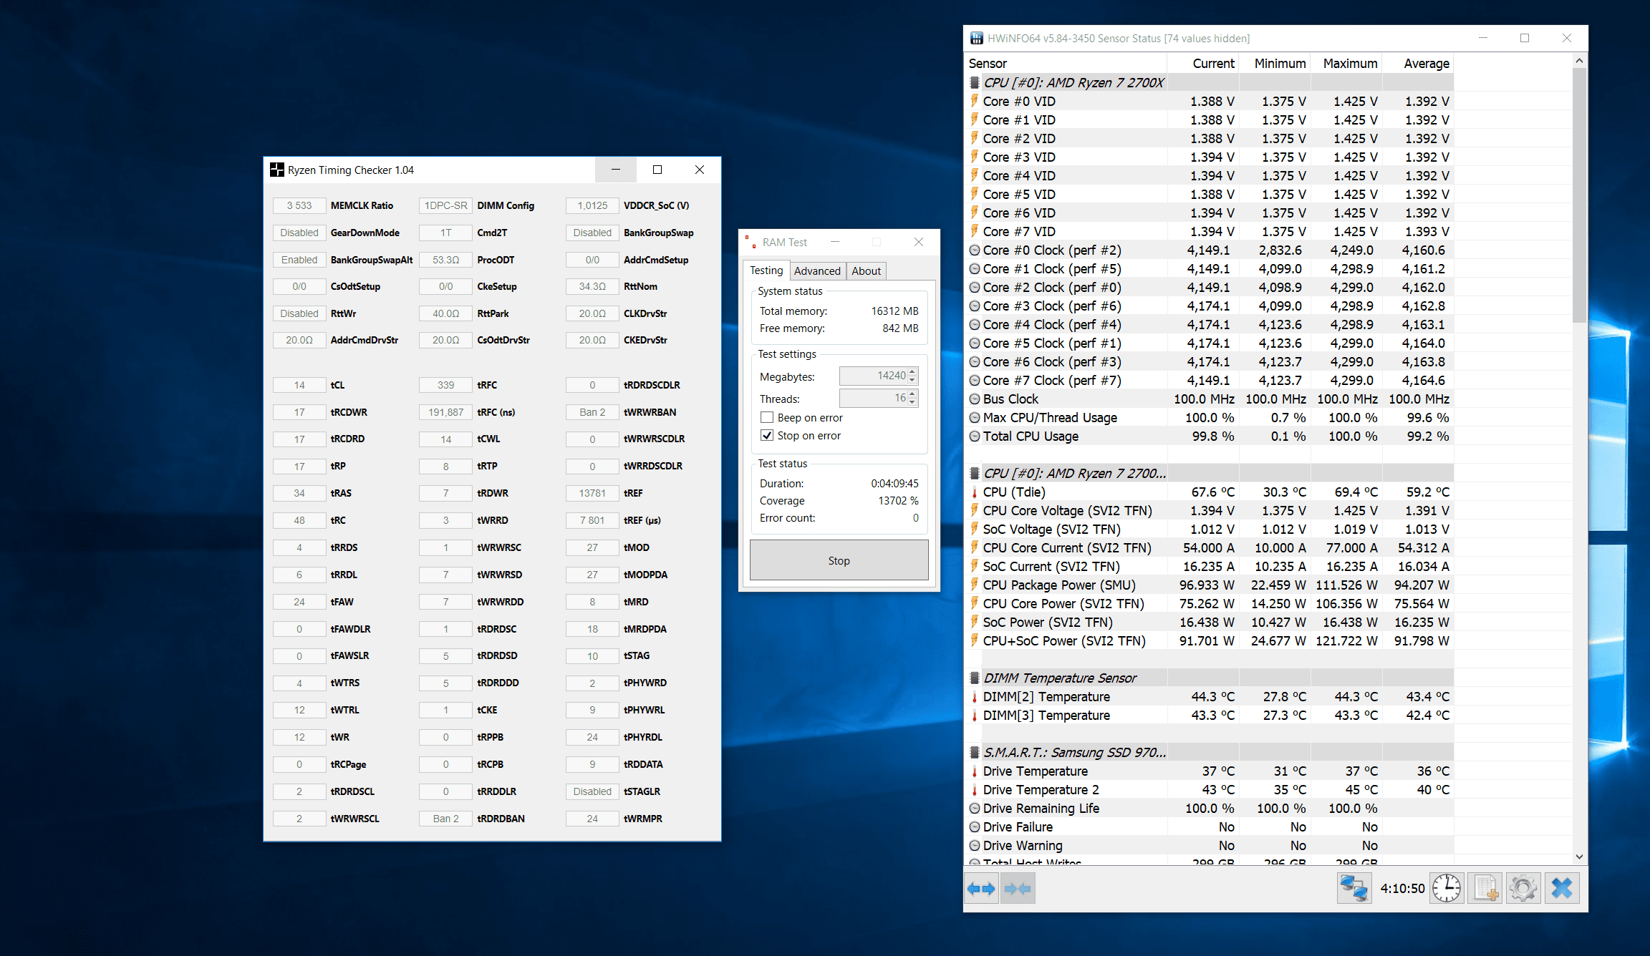Viewport: 1650px width, 956px height.
Task: Click CPU Package Power lightning icon
Action: tap(974, 585)
